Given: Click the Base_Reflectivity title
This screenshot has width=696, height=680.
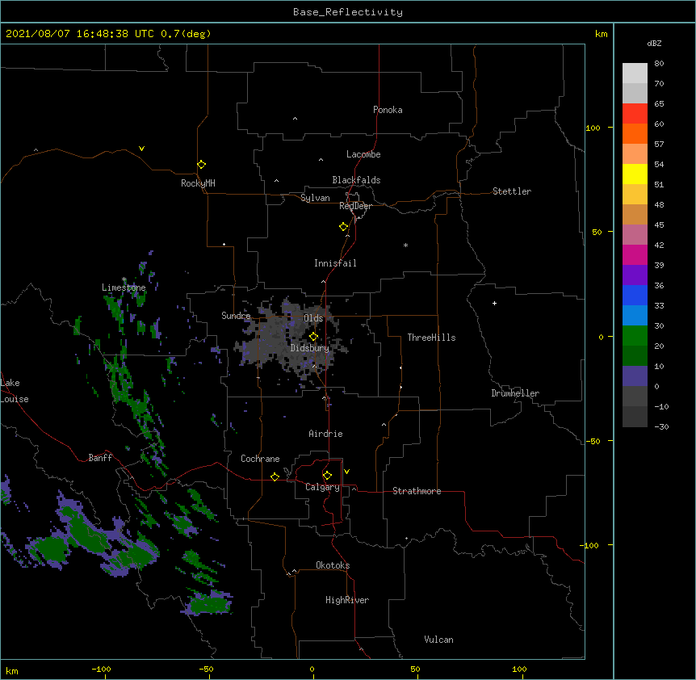Looking at the screenshot, I should coord(348,12).
